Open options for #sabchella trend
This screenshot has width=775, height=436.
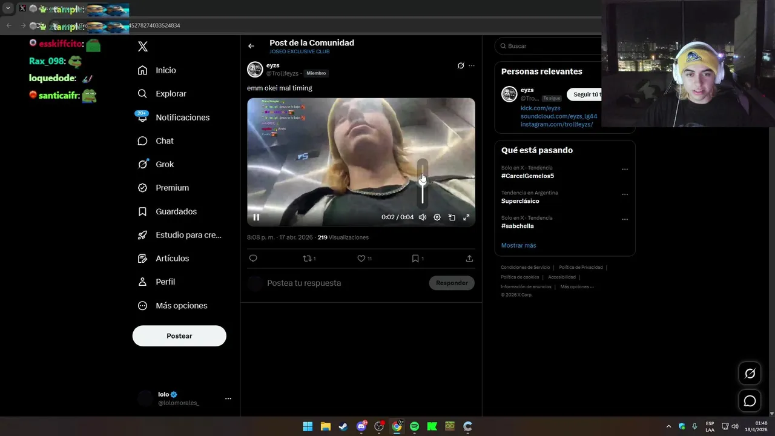pos(625,219)
